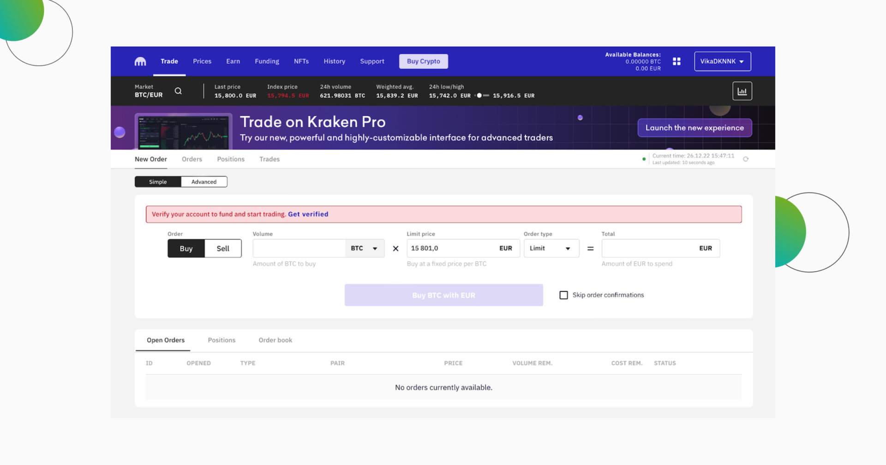Click the OPENED column header

[x=198, y=363]
